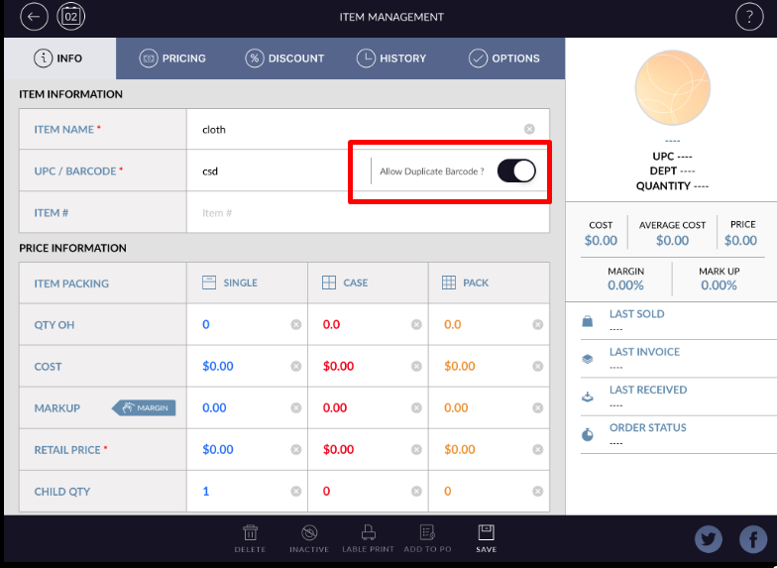
Task: Open the Options tab
Action: (504, 58)
